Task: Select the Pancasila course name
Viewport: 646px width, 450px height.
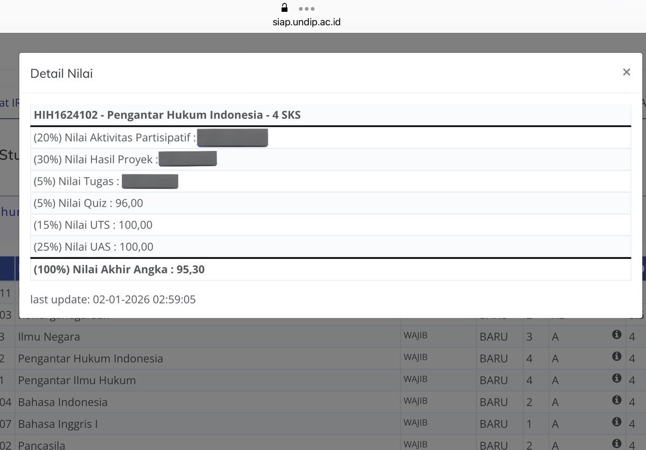Action: 42,445
